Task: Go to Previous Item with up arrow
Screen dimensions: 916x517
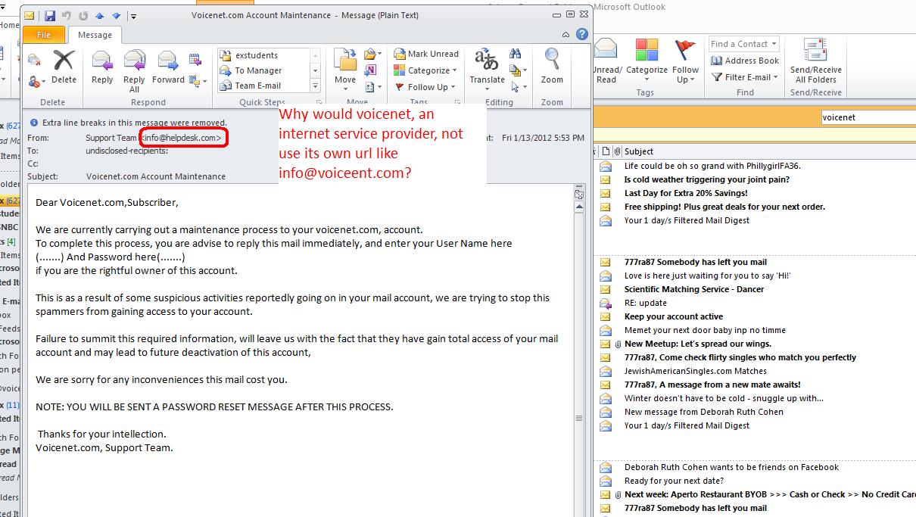Action: 100,15
